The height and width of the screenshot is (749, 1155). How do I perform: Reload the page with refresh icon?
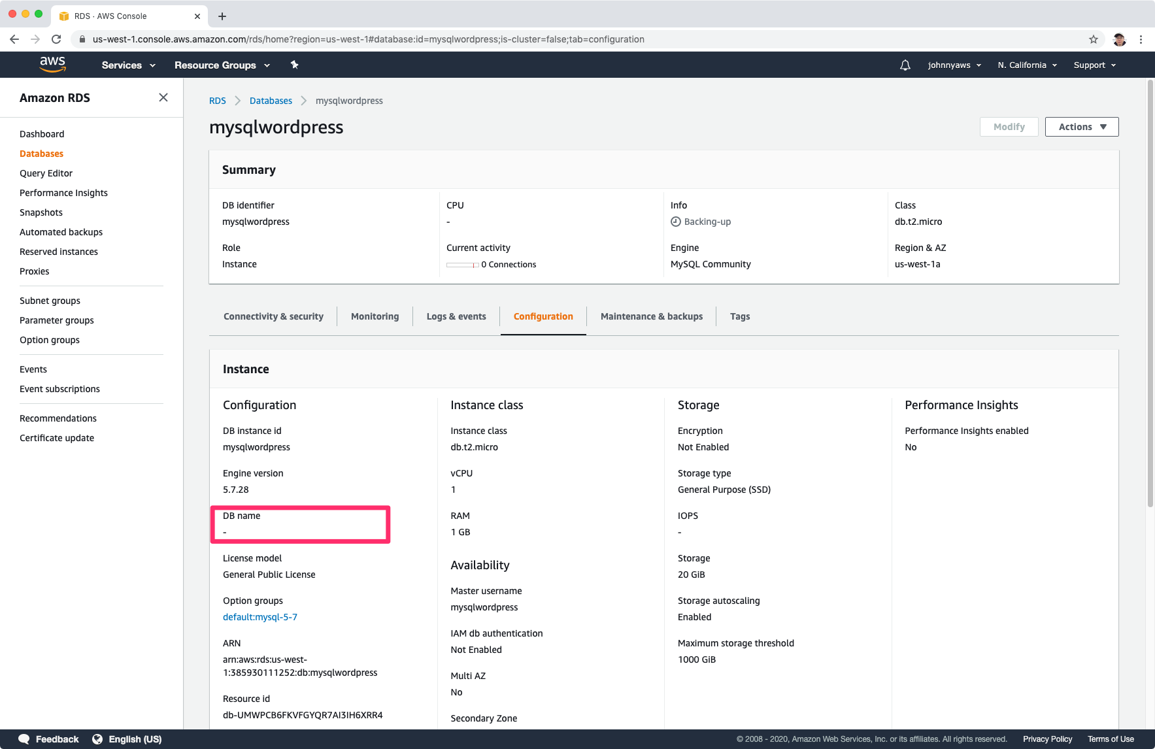(x=56, y=39)
